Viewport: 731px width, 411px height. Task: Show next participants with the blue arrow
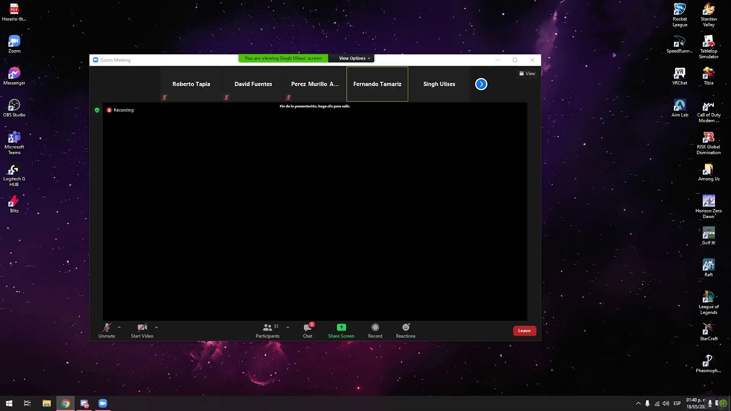(481, 84)
